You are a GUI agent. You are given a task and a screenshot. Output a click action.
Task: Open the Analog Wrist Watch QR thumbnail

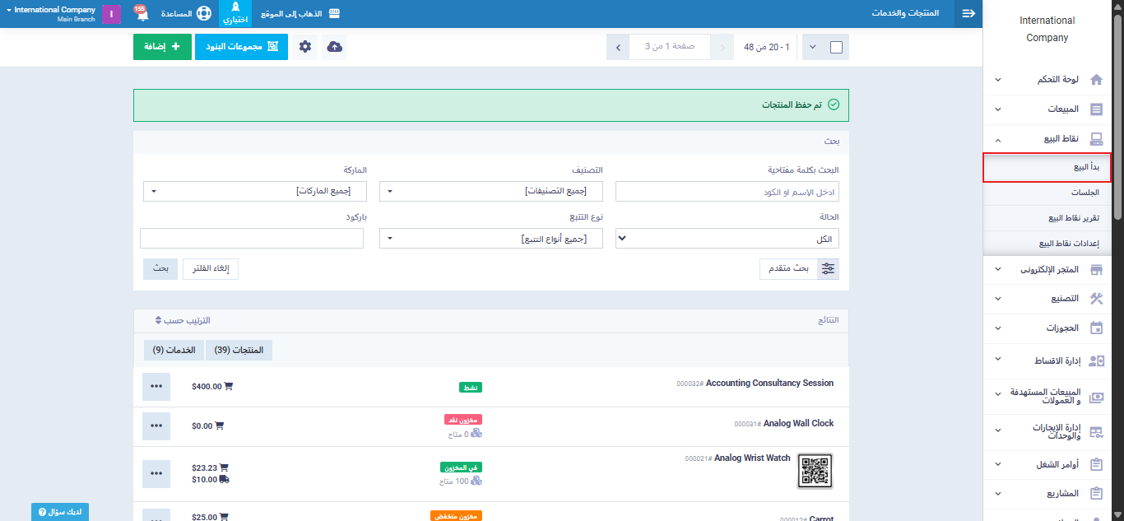(815, 471)
